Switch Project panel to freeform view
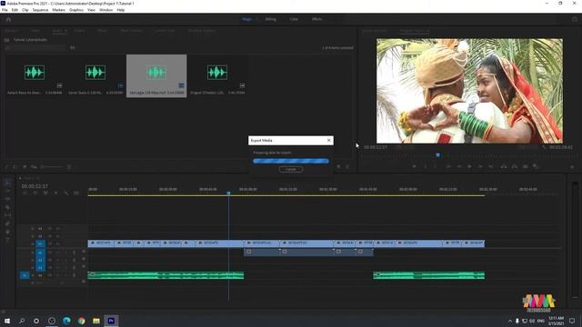Screen dimensions: 582x327 pos(34,167)
